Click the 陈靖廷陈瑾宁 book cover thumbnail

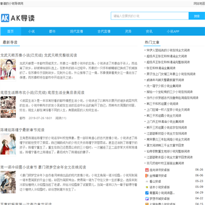click(8, 144)
